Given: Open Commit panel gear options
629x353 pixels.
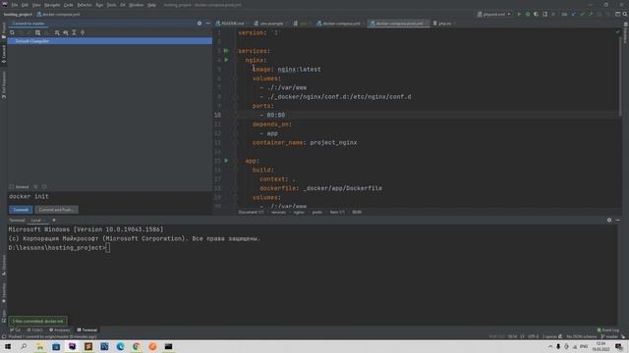Looking at the screenshot, I should [x=200, y=24].
